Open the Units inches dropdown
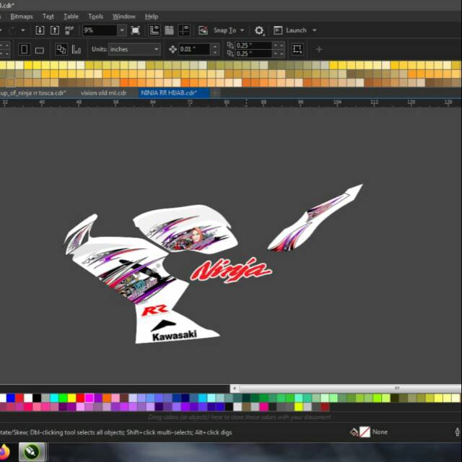Screen dimensions: 462x462 click(134, 49)
